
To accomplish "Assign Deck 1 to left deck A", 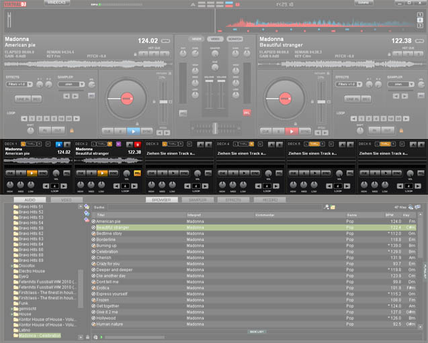I will [x=59, y=144].
